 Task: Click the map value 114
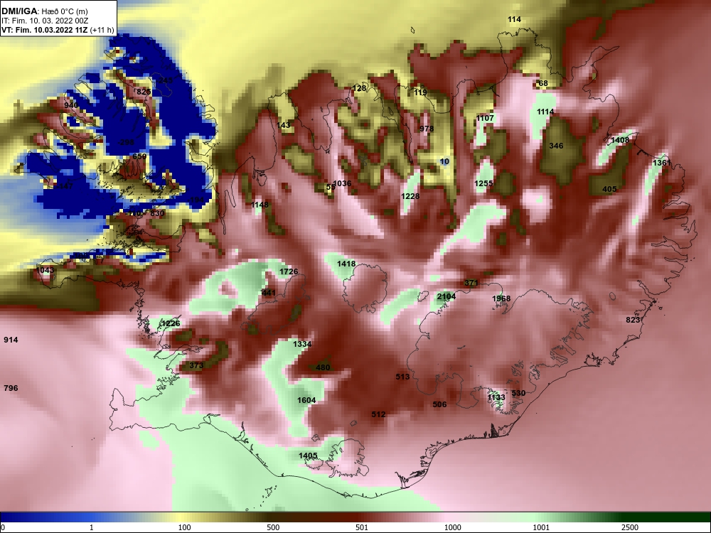(x=514, y=19)
